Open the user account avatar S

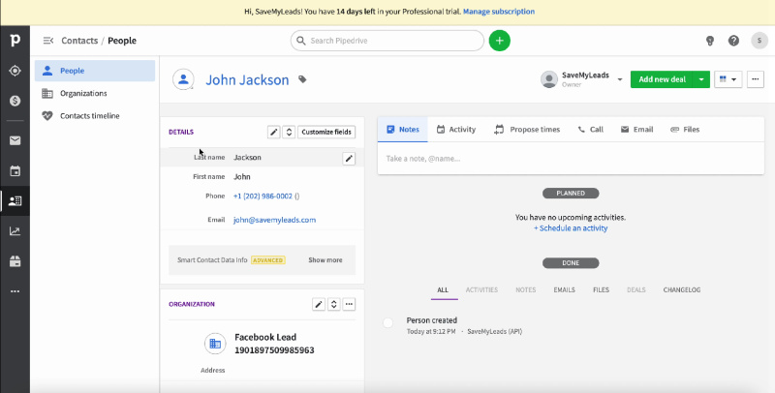point(759,41)
